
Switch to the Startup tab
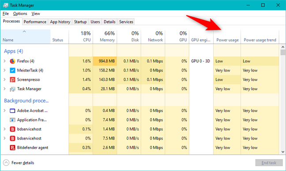tap(80, 22)
